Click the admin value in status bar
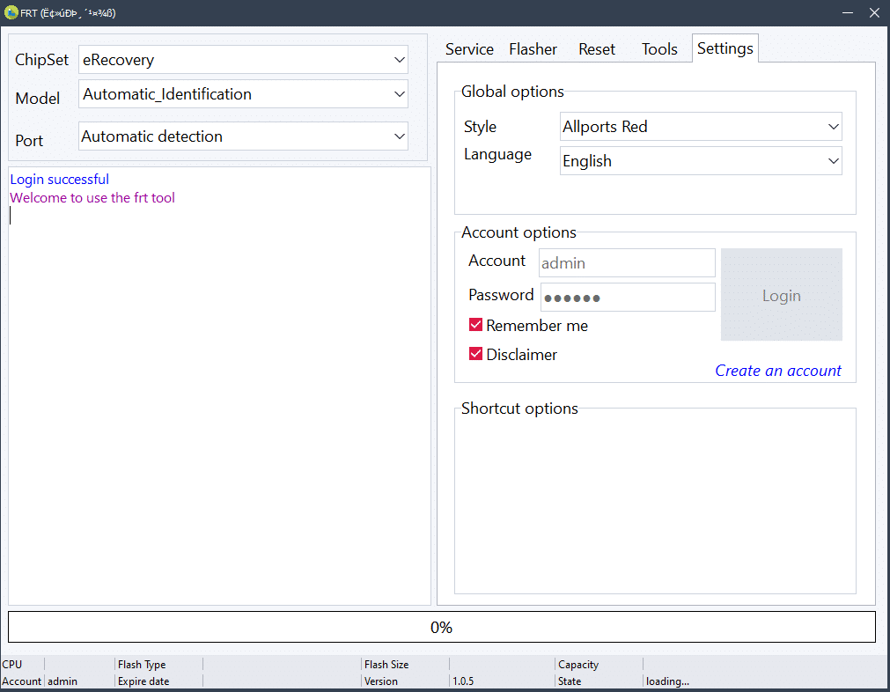 (x=63, y=681)
